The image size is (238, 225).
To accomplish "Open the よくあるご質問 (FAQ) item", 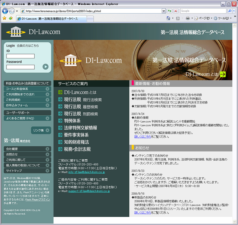I will tap(27, 118).
